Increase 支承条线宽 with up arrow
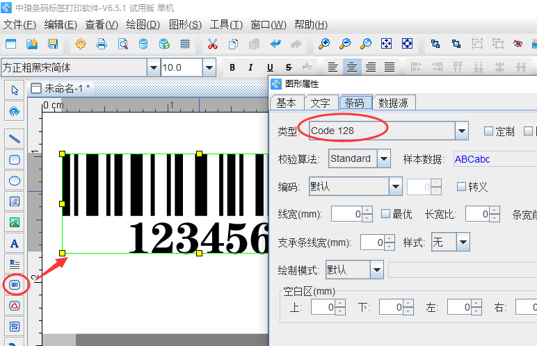The image size is (537, 346). coord(390,238)
